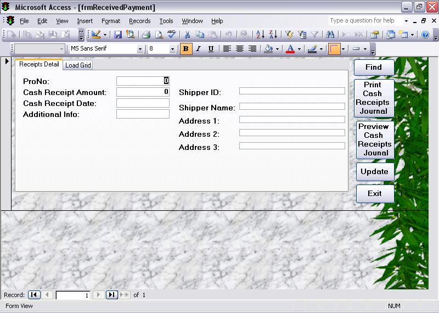Image resolution: width=439 pixels, height=313 pixels.
Task: Open the Records menu
Action: point(139,21)
